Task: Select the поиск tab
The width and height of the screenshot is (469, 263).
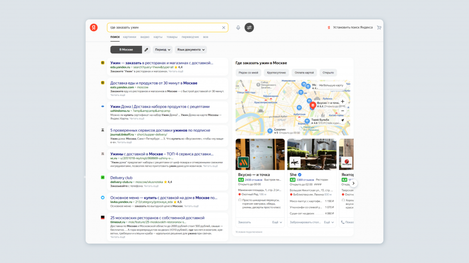Action: coord(115,37)
